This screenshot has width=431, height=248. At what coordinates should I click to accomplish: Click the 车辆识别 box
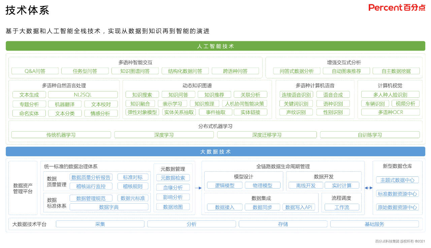coord(375,104)
